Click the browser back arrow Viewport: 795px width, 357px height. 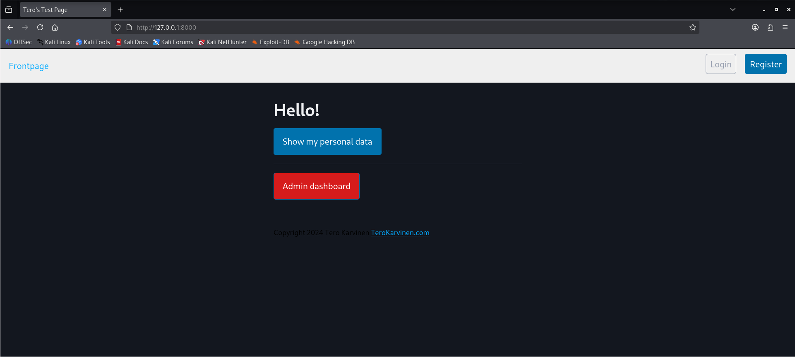tap(10, 27)
